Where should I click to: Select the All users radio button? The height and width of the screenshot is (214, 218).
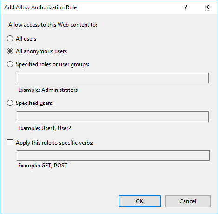10,39
